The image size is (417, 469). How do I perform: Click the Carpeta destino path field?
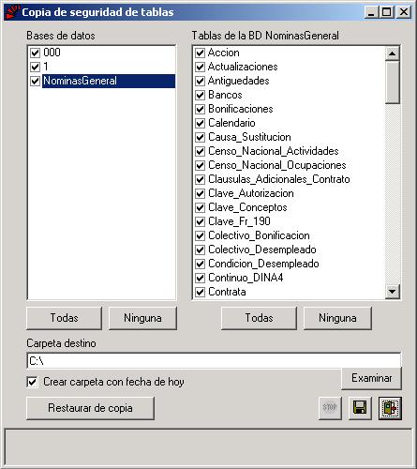pyautogui.click(x=214, y=361)
